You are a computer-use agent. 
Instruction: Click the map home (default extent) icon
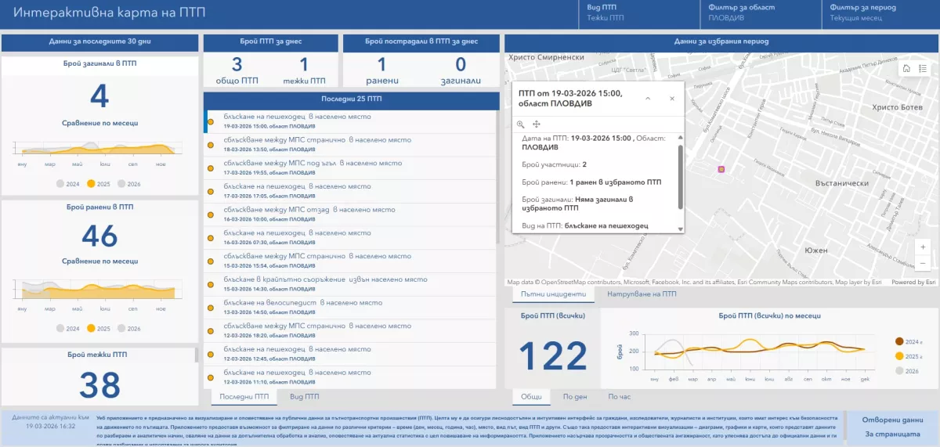pos(906,69)
